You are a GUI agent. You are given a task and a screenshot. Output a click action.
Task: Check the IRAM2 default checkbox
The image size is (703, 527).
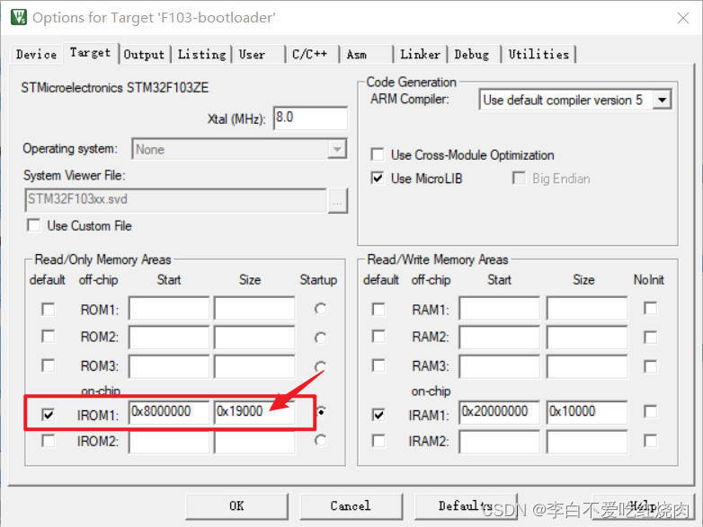tap(378, 441)
